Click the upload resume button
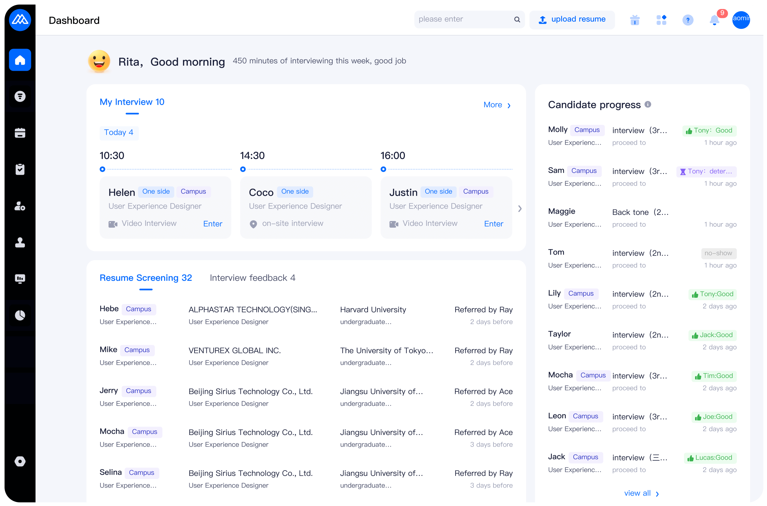This screenshot has width=767, height=506. click(572, 19)
